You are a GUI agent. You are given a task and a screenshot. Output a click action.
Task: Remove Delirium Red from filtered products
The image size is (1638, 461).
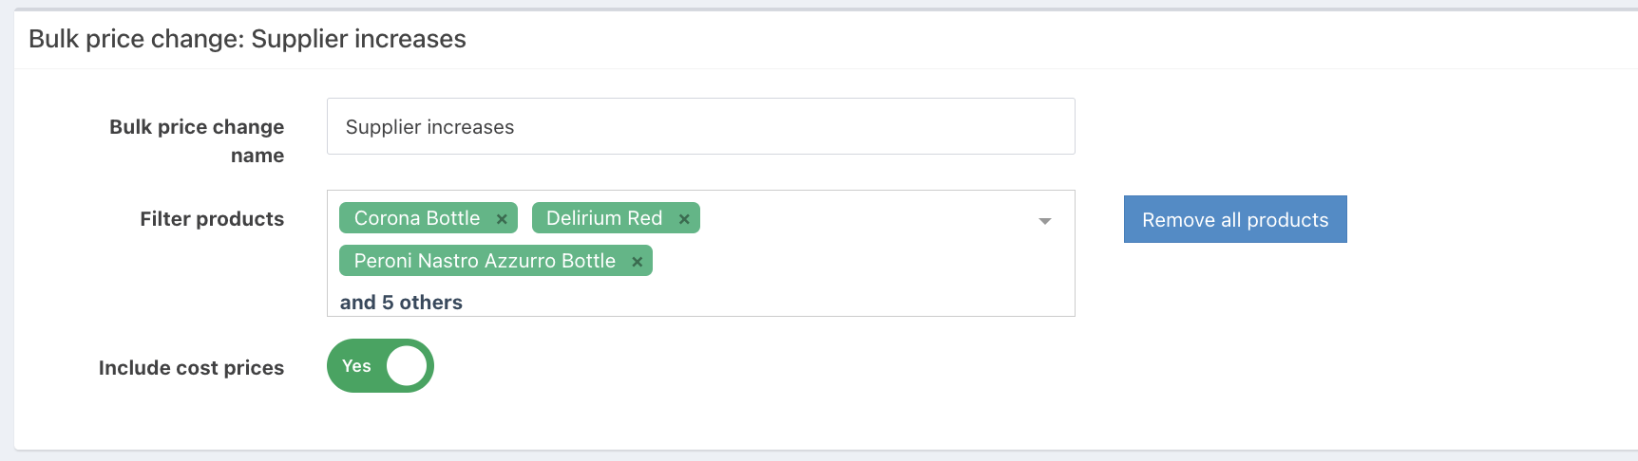coord(684,219)
